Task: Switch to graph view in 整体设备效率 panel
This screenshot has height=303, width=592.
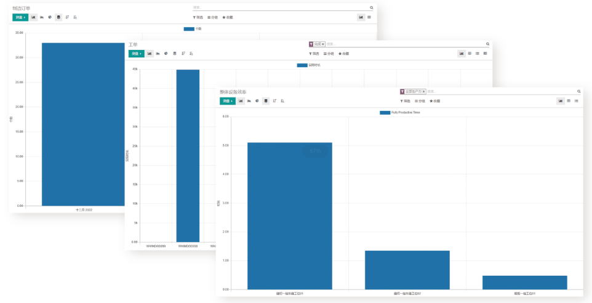Action: click(560, 101)
